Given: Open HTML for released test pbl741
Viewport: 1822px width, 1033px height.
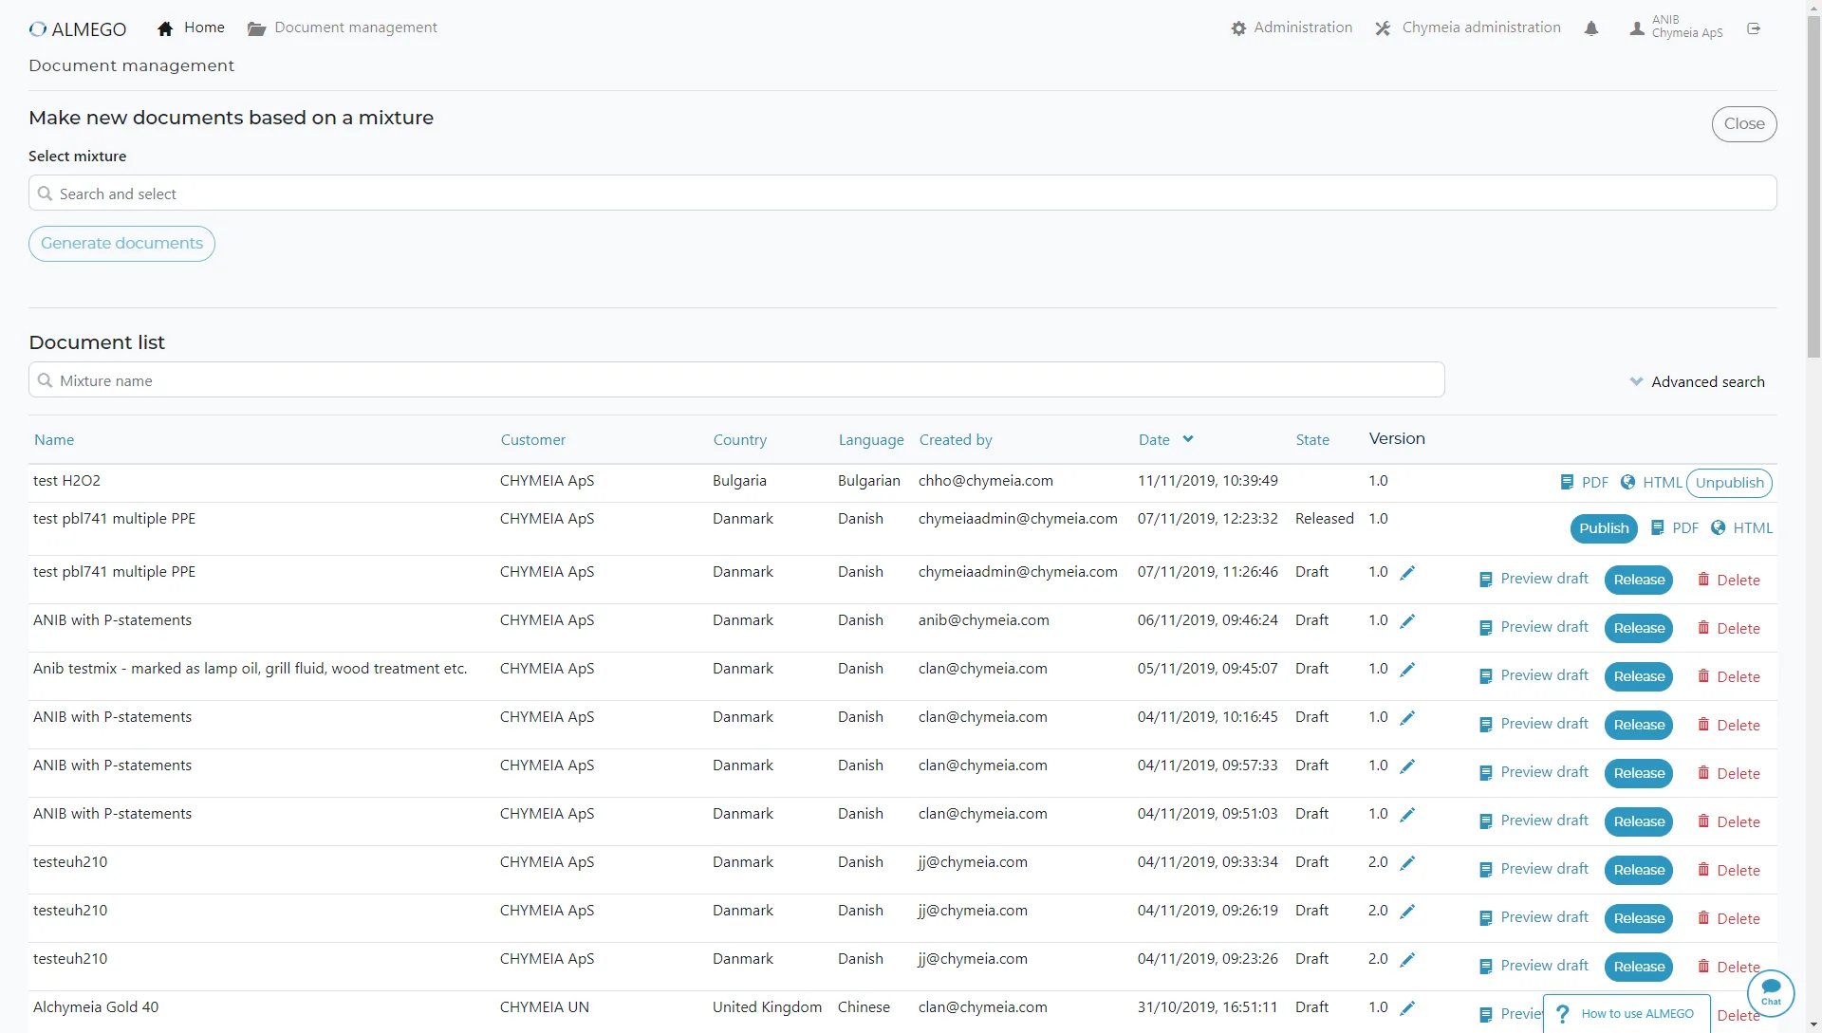Looking at the screenshot, I should tap(1742, 528).
